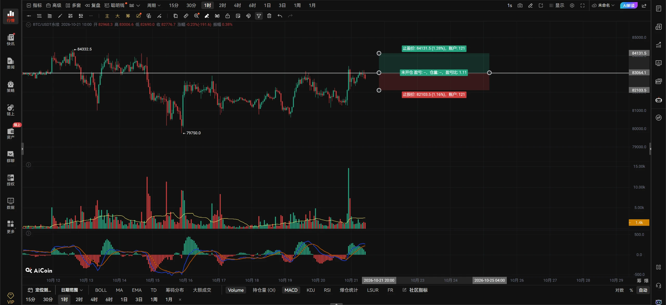Select 1周 timeframe in bottom bar

pyautogui.click(x=154, y=300)
